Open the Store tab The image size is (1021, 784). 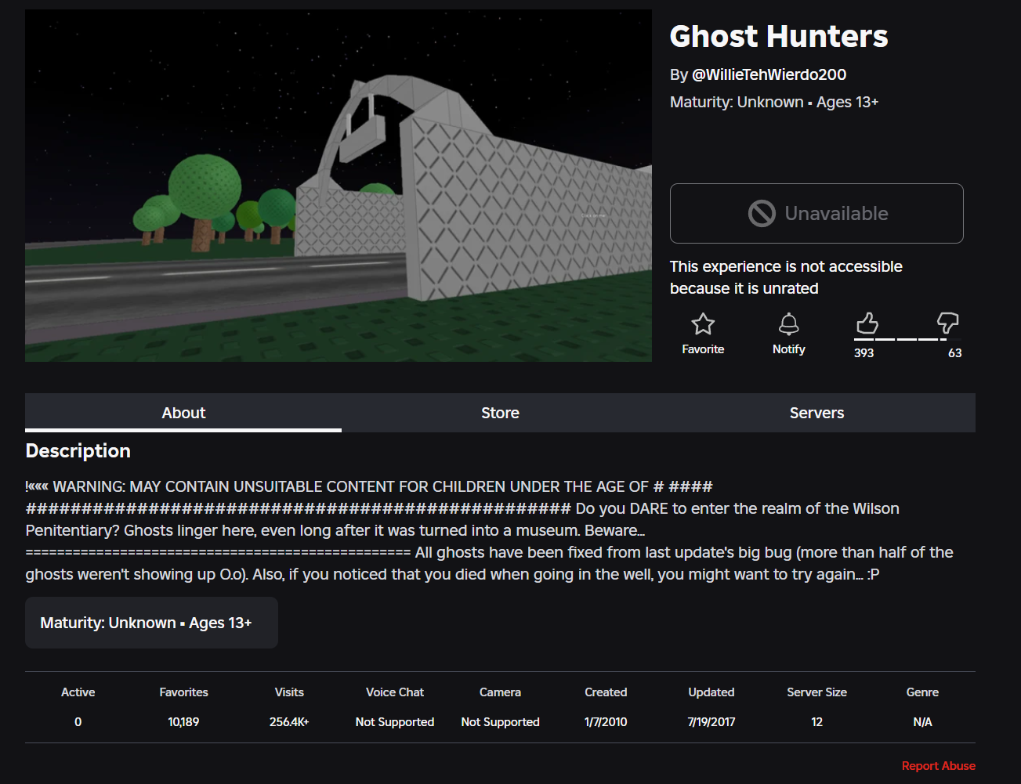pyautogui.click(x=500, y=413)
